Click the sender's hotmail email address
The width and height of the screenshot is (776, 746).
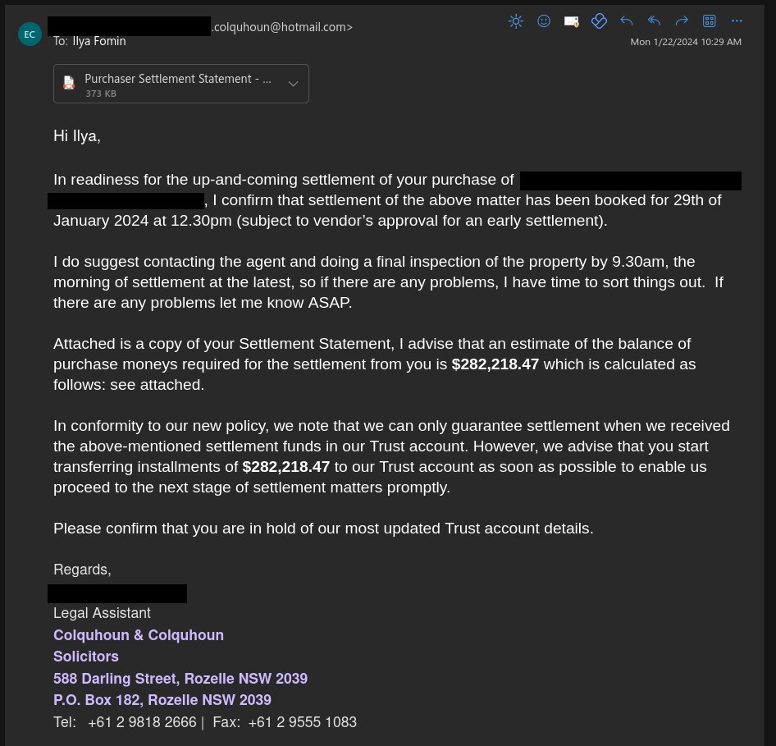(281, 27)
